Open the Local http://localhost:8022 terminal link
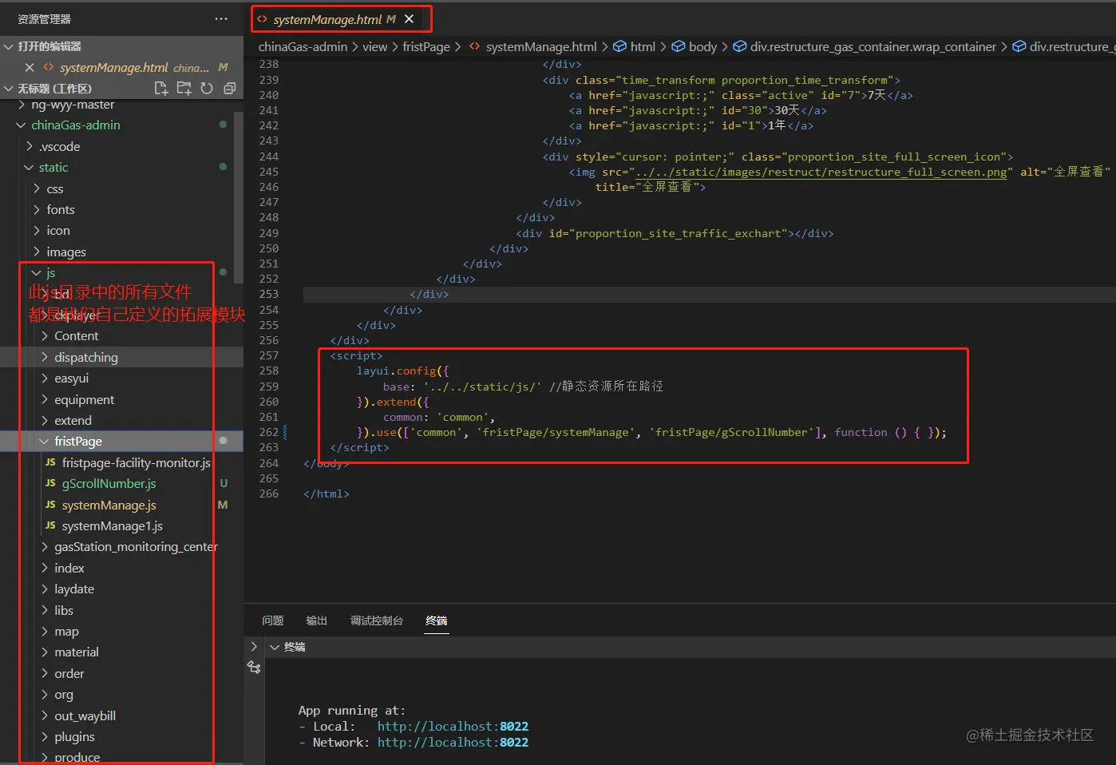The width and height of the screenshot is (1116, 765). (x=453, y=727)
